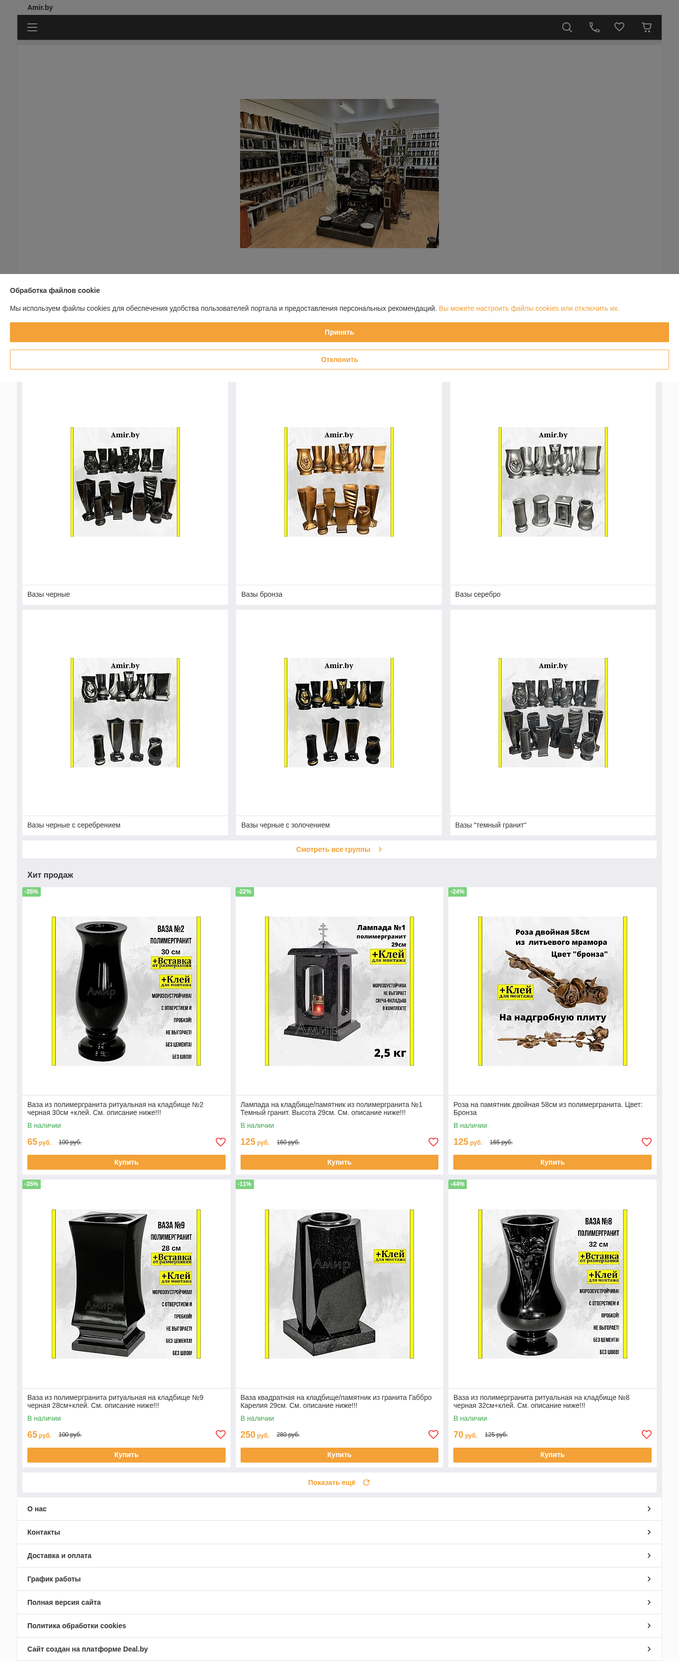Add Ваза №2 30см to favorites

pos(220,1142)
